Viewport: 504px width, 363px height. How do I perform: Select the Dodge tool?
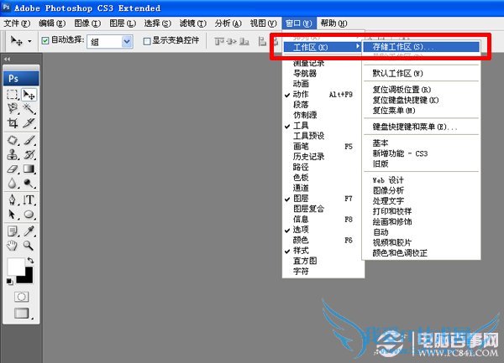(x=29, y=183)
